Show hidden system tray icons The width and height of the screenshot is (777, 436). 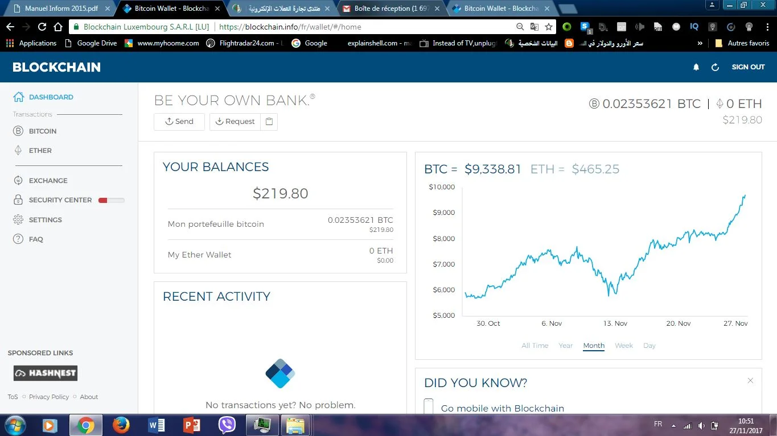(673, 425)
